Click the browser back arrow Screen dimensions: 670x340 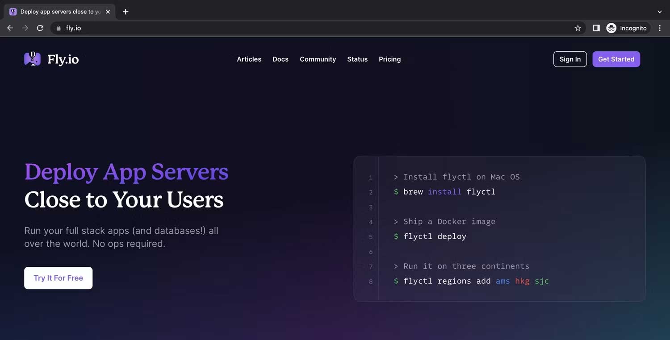10,28
